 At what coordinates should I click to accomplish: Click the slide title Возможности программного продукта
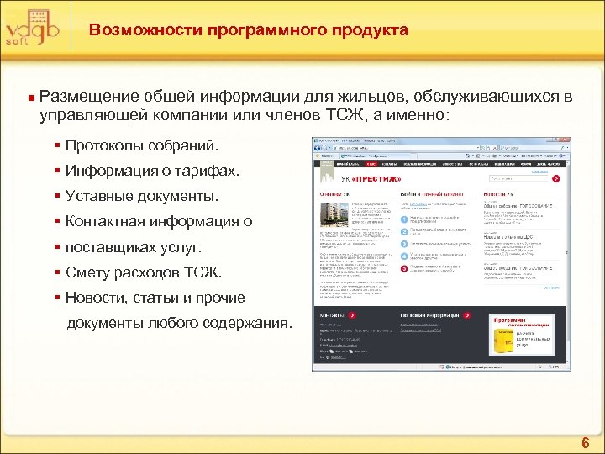[249, 29]
